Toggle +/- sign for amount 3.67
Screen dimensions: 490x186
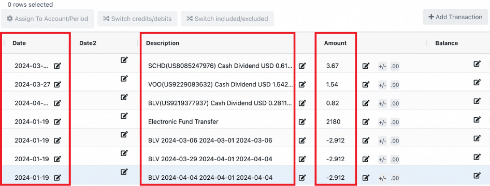(x=382, y=66)
